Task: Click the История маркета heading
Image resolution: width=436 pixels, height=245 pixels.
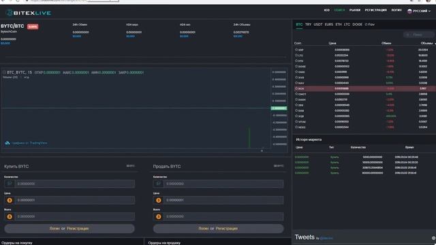Action: tap(309, 140)
